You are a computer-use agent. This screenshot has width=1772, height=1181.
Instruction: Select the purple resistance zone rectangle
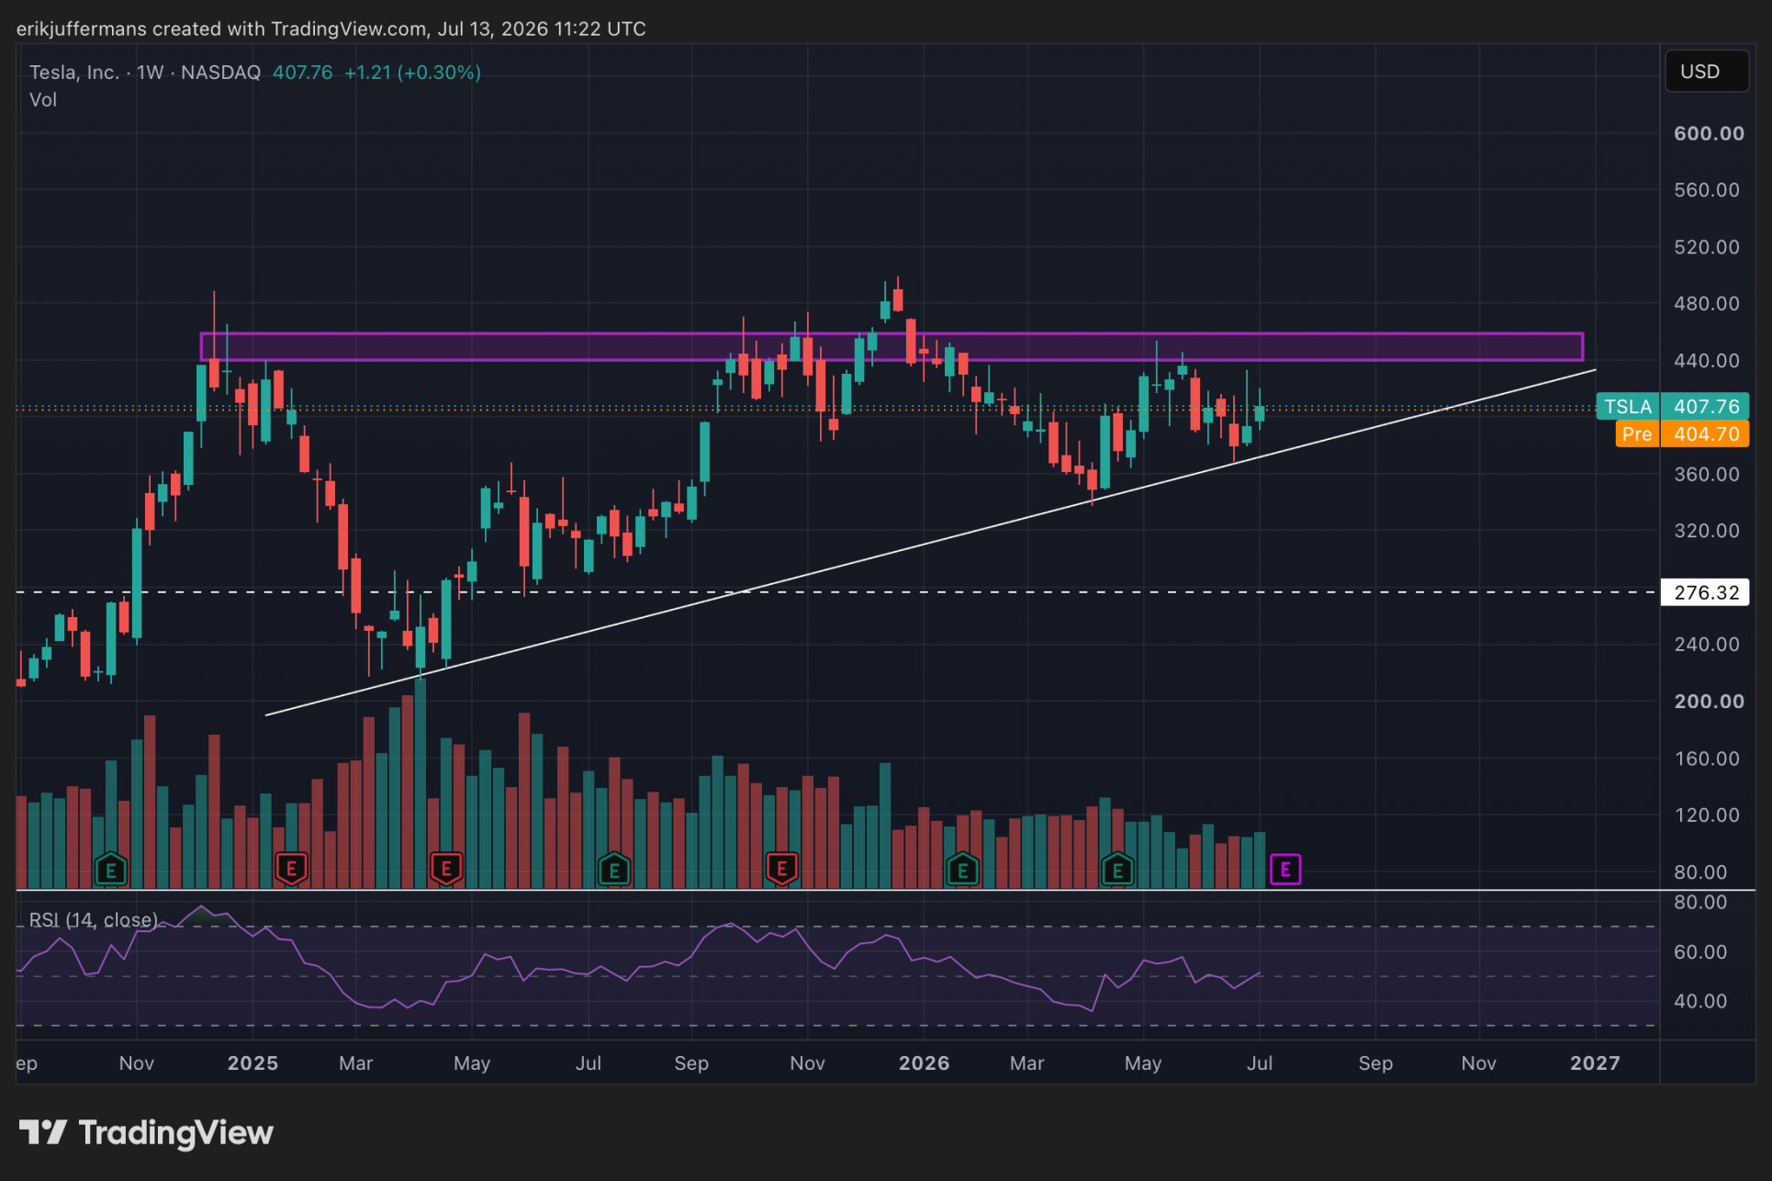(892, 347)
